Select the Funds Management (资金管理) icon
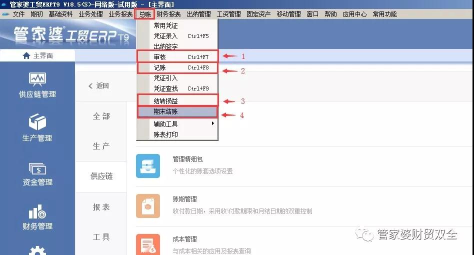 [37, 169]
